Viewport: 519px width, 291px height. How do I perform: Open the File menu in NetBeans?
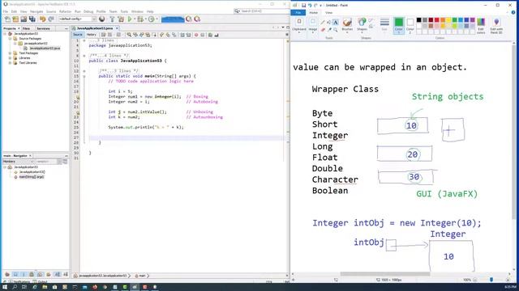(6, 11)
